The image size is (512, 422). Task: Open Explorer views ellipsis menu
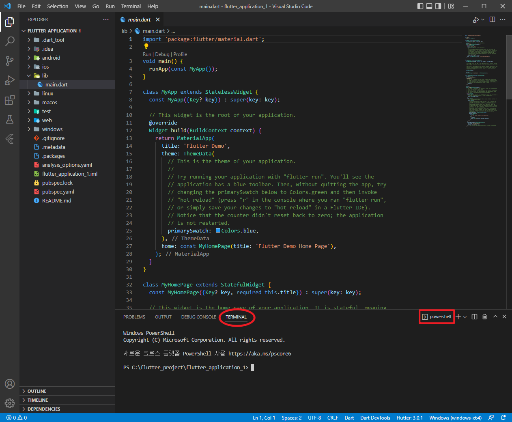pyautogui.click(x=106, y=19)
